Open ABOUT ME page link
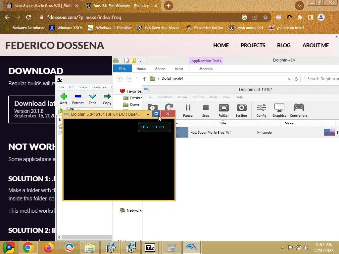 tap(315, 45)
